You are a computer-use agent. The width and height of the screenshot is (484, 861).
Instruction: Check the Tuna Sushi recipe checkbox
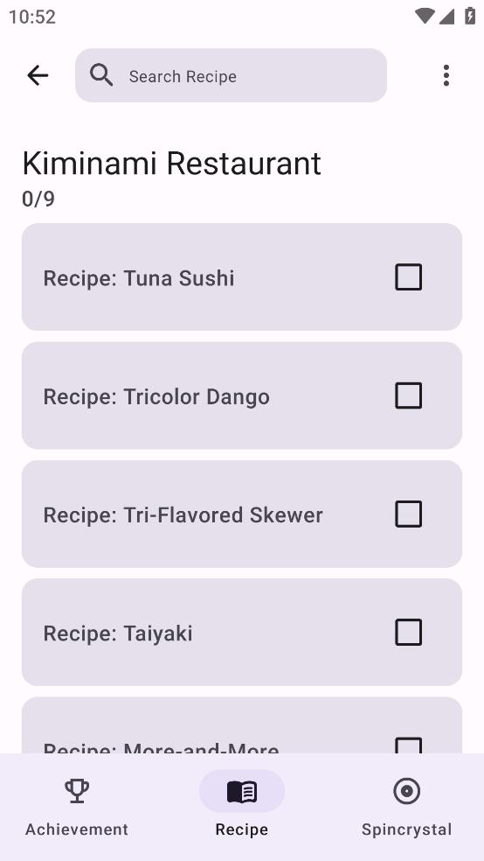tap(408, 276)
